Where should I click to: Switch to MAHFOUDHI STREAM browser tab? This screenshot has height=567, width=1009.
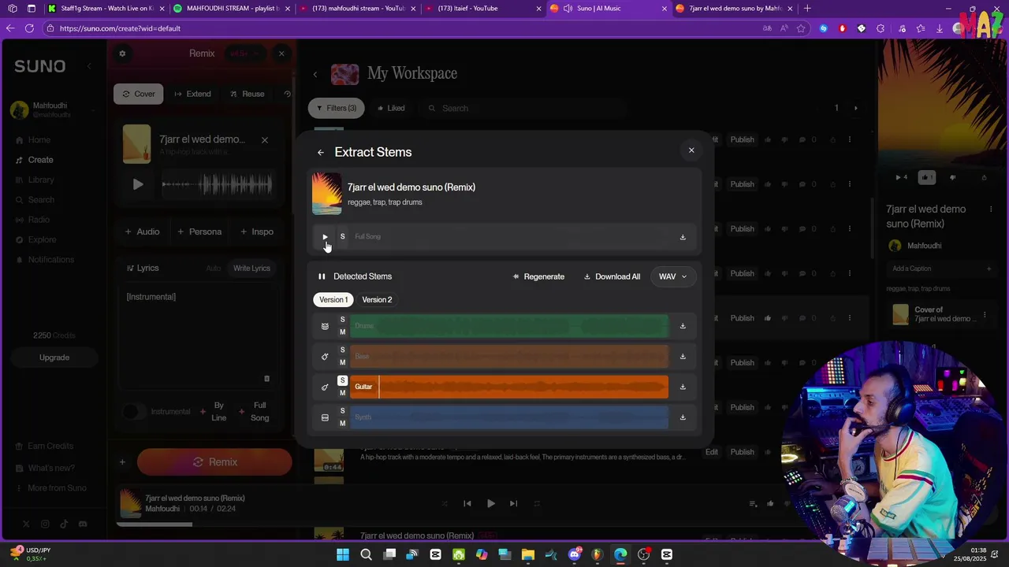231,9
